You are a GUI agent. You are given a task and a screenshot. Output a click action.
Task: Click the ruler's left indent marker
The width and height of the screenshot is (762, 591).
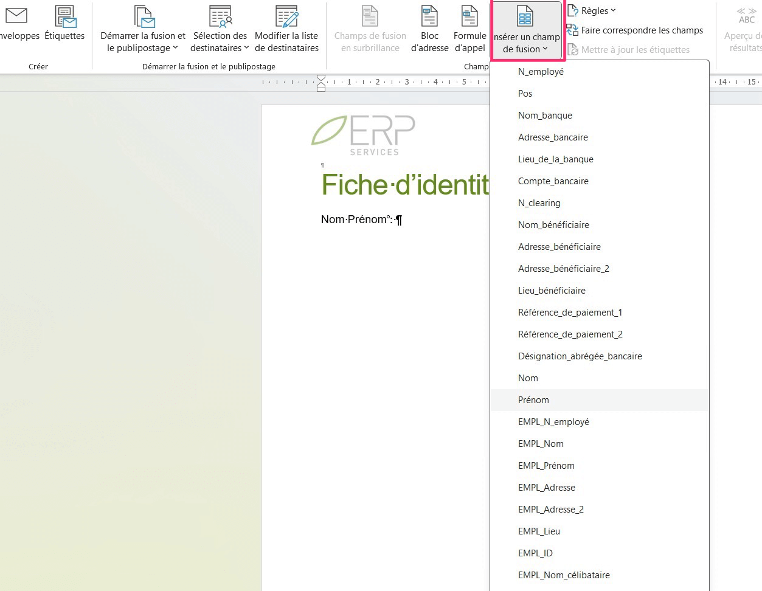[x=321, y=88]
